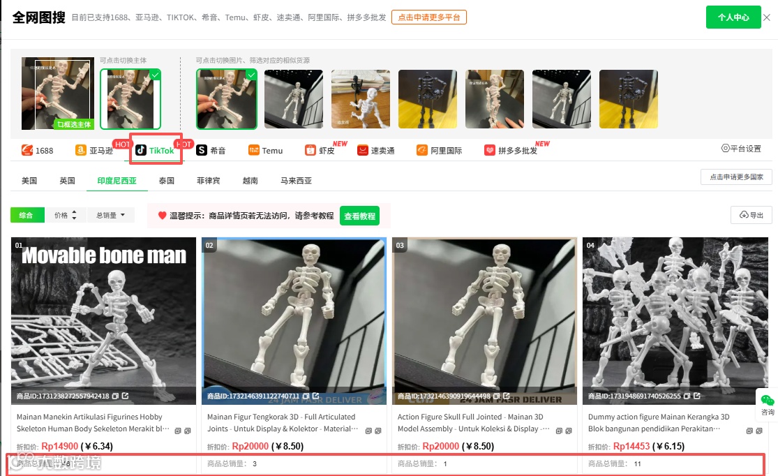Copy product ID 1732146391122740711

point(306,396)
